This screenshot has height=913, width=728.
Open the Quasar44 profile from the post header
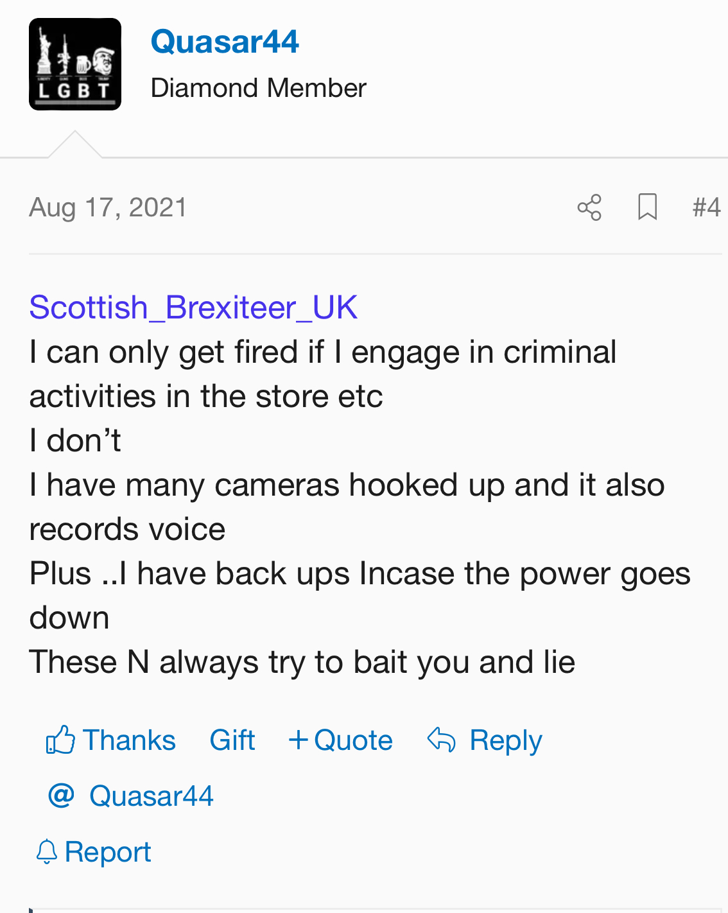click(x=225, y=42)
